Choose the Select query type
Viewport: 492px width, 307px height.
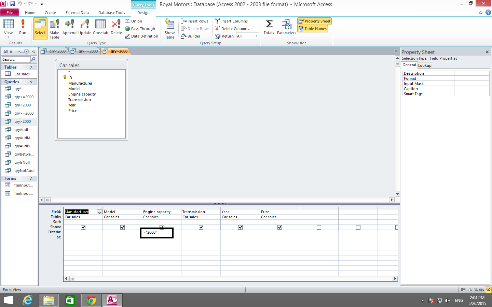(x=40, y=29)
